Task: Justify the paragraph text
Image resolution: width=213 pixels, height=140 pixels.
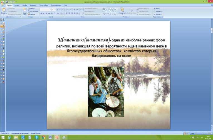Action: (75, 13)
